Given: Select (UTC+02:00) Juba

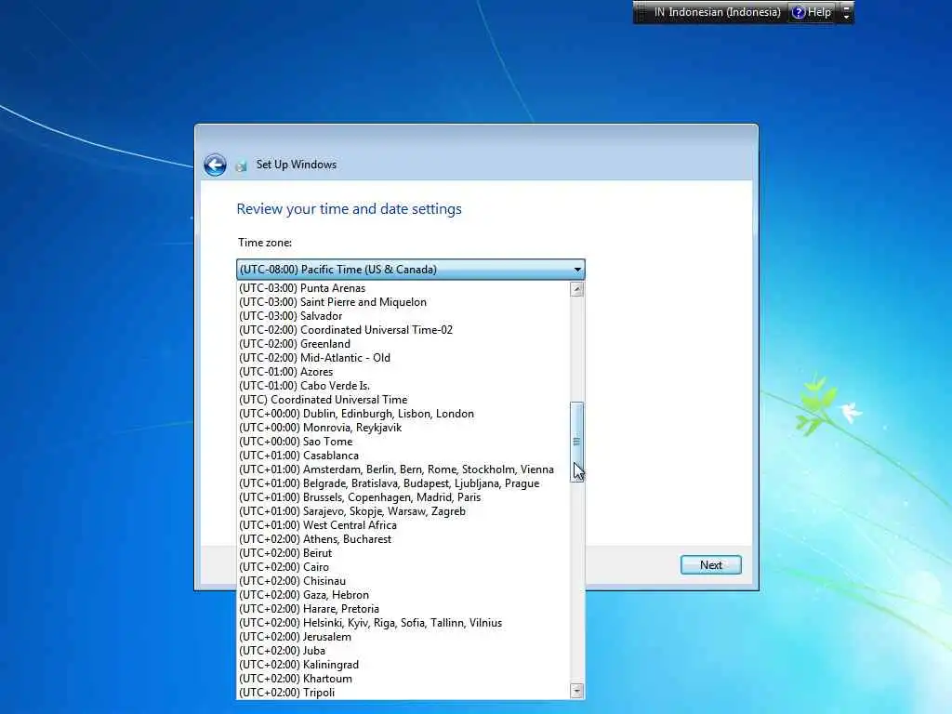Looking at the screenshot, I should tap(403, 651).
